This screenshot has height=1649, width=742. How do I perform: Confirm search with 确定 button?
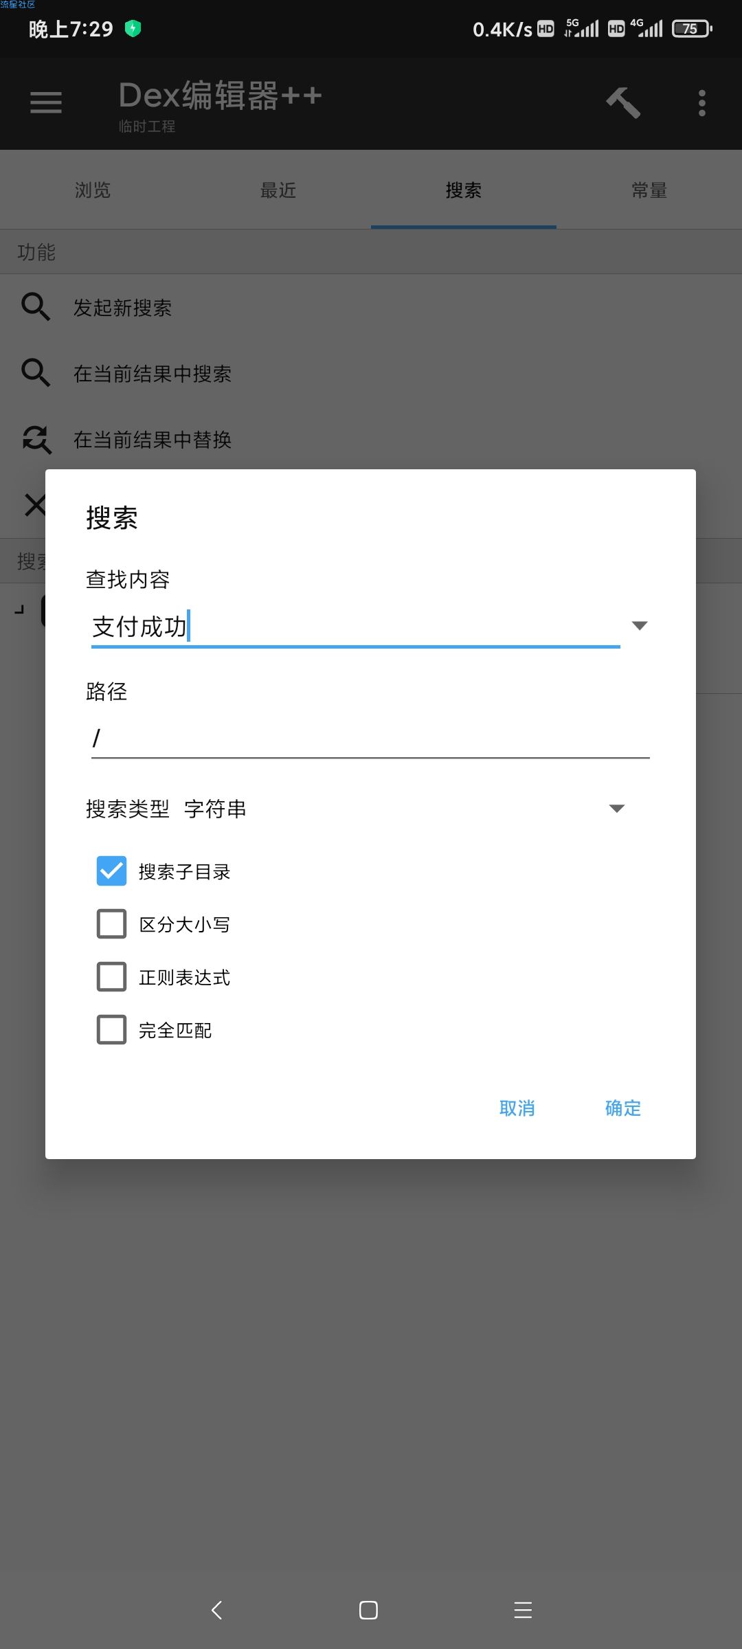pos(622,1108)
